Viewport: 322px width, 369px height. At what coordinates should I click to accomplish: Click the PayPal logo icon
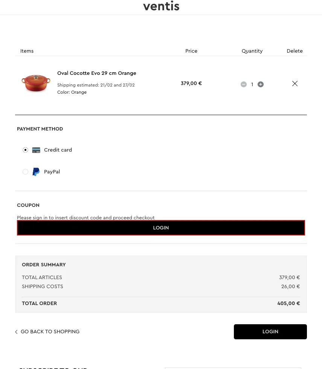(36, 172)
